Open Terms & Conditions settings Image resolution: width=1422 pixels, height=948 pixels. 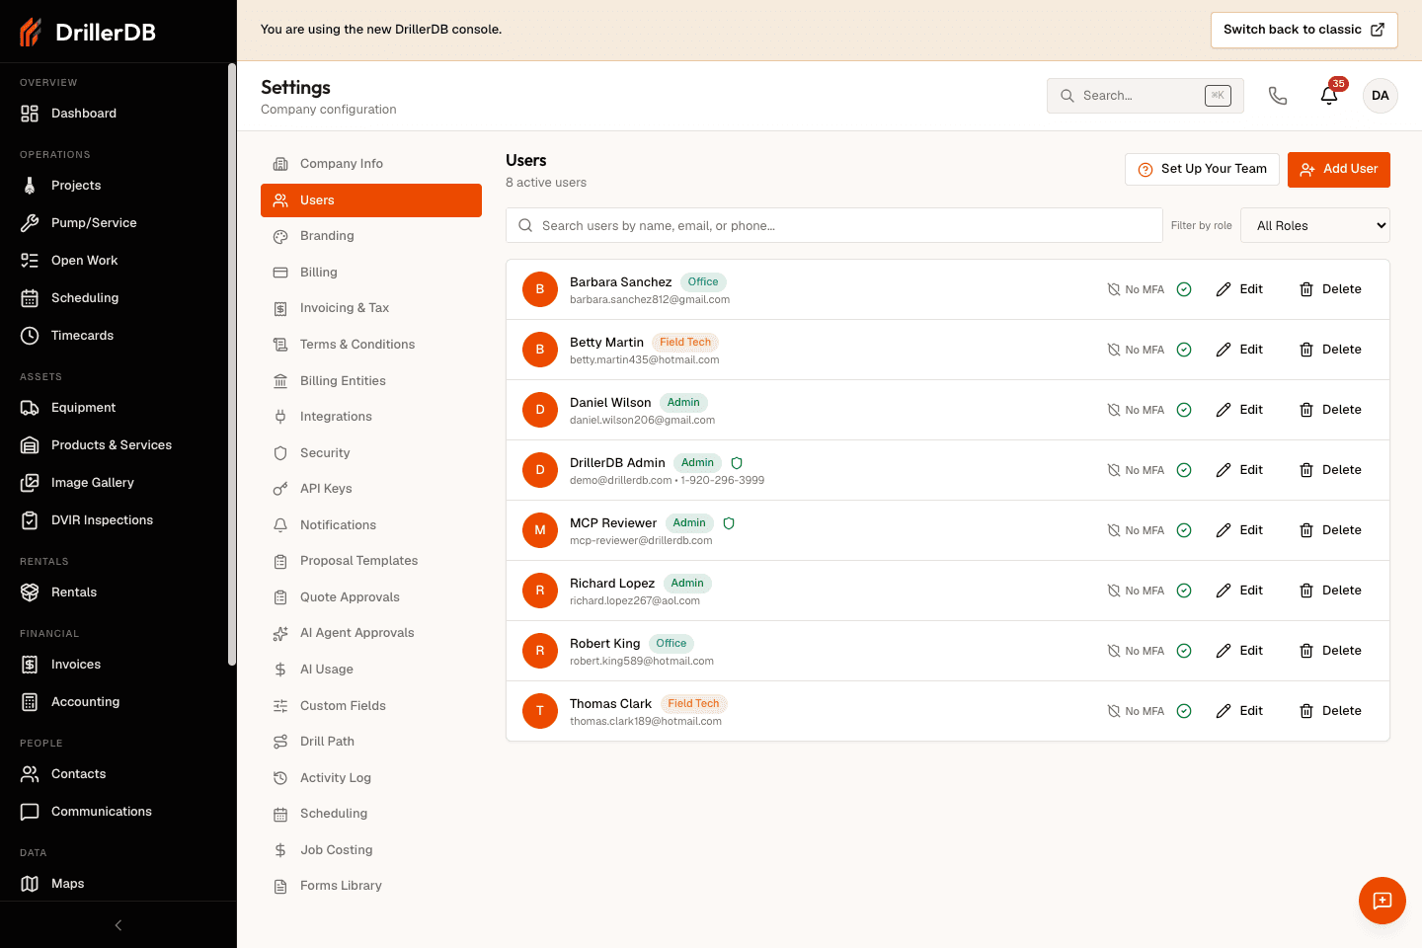pyautogui.click(x=371, y=345)
